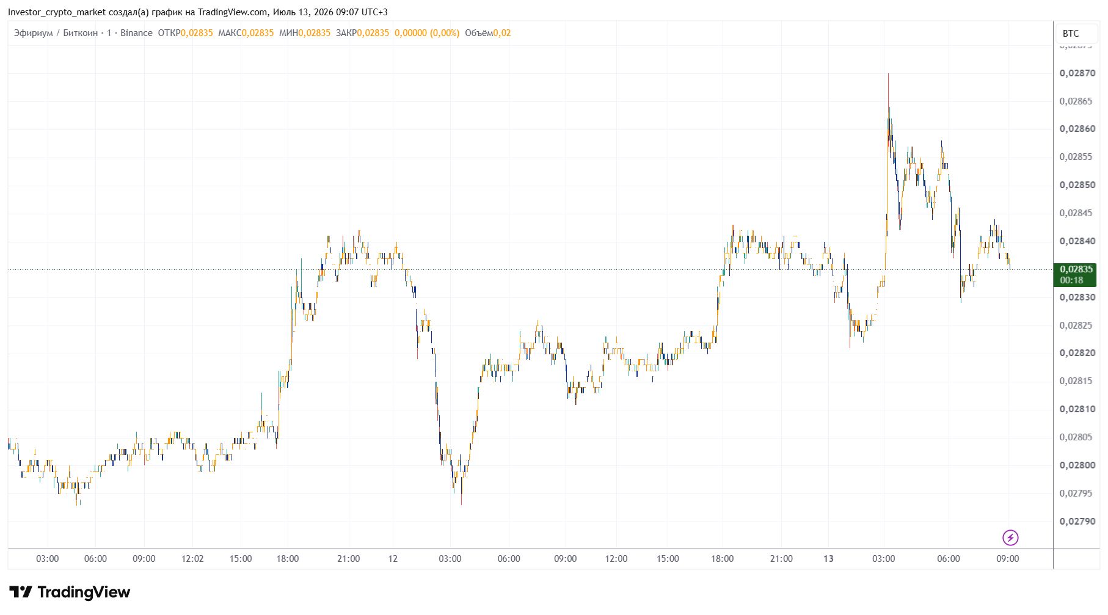Click the Эфириум / Биткоин symbol title

56,33
